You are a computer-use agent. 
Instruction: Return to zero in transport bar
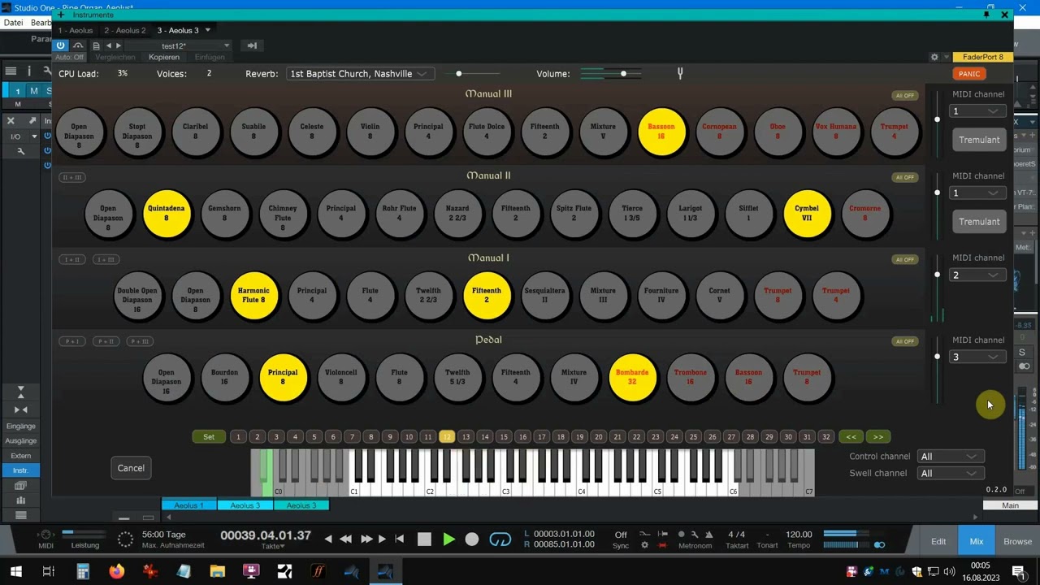coord(399,539)
